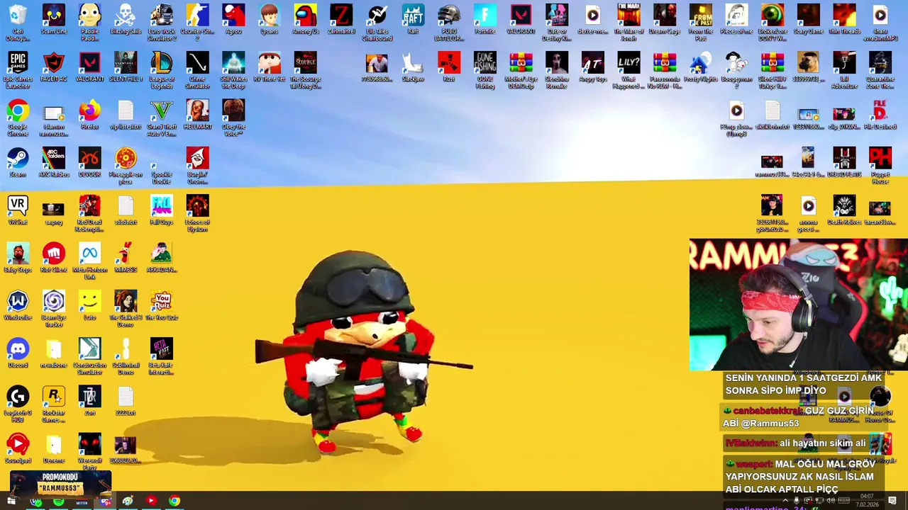The image size is (908, 510).
Task: Open HELLMART game shortcut
Action: pos(197,115)
